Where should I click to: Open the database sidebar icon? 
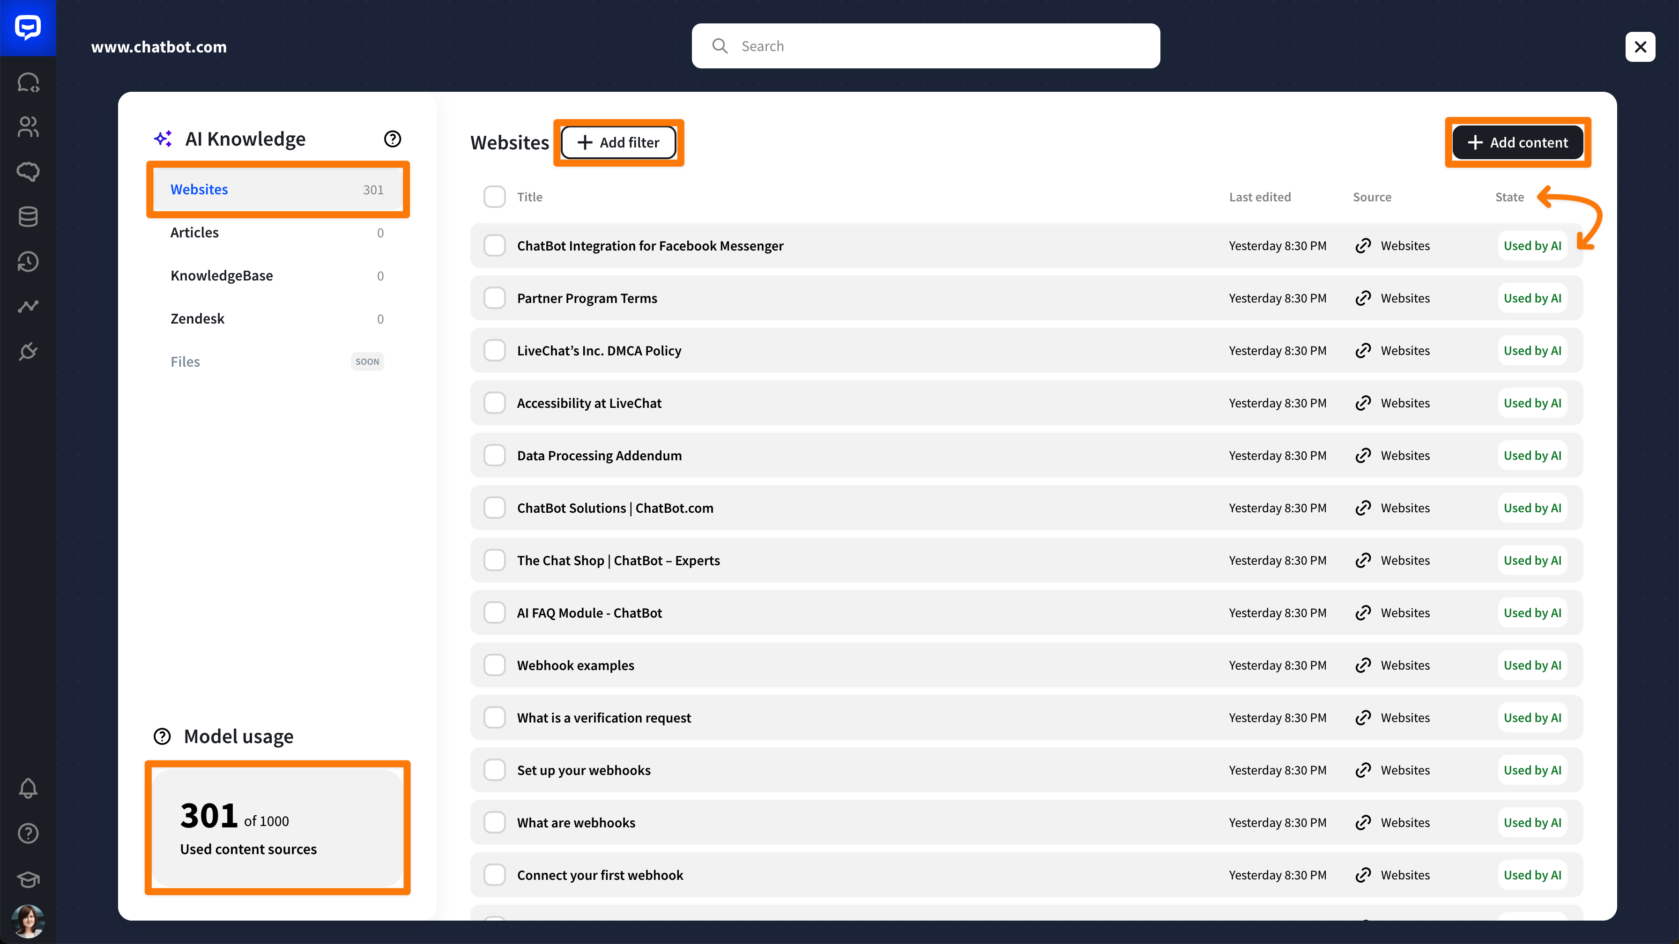point(28,217)
